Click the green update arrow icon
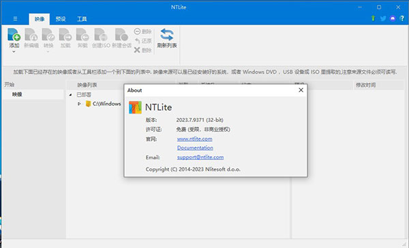Screen dimensions: 409x248 click(x=373, y=18)
